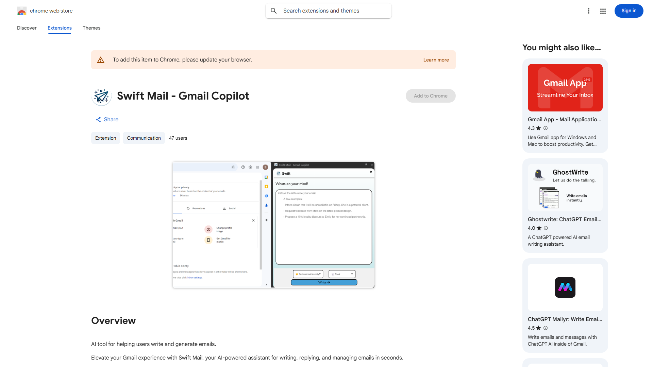653x367 pixels.
Task: Click the search magnifying glass icon
Action: [x=274, y=11]
